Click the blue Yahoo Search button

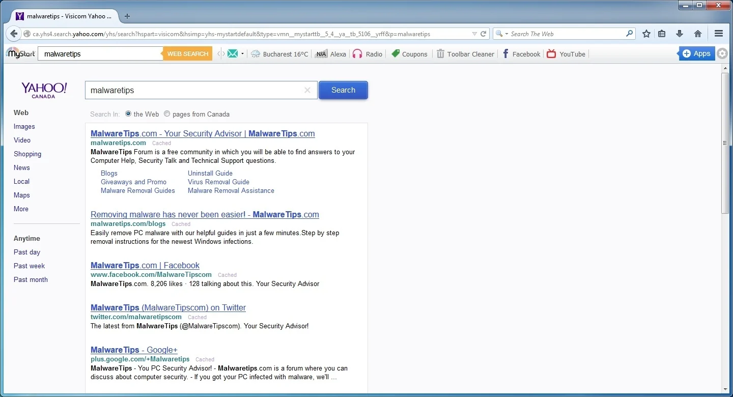343,90
